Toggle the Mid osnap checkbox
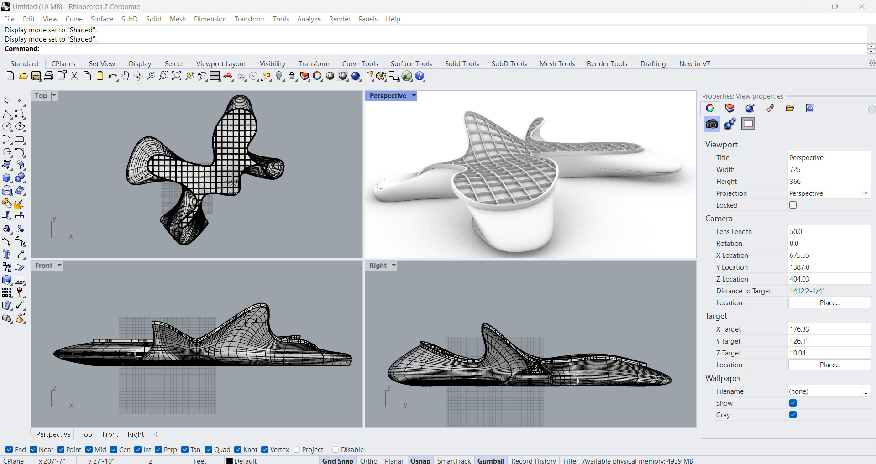The height and width of the screenshot is (464, 876). point(89,449)
